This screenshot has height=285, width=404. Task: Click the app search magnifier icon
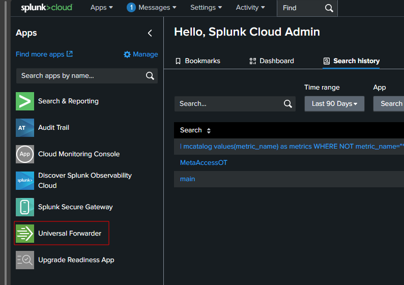click(150, 76)
